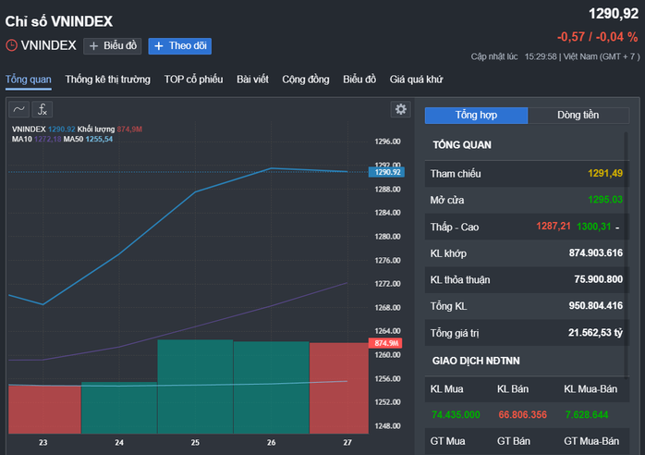
Task: Open the TOP cổ phiếu tab
Action: 194,80
